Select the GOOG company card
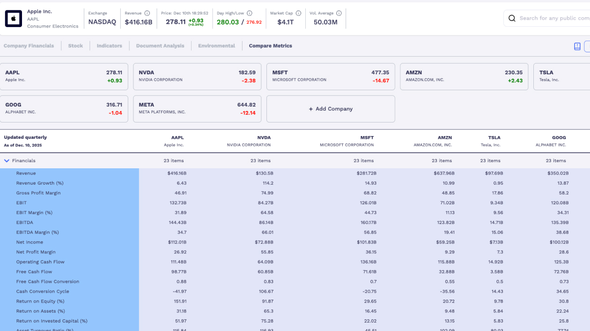Screen dimensions: 590x331 pos(64,109)
